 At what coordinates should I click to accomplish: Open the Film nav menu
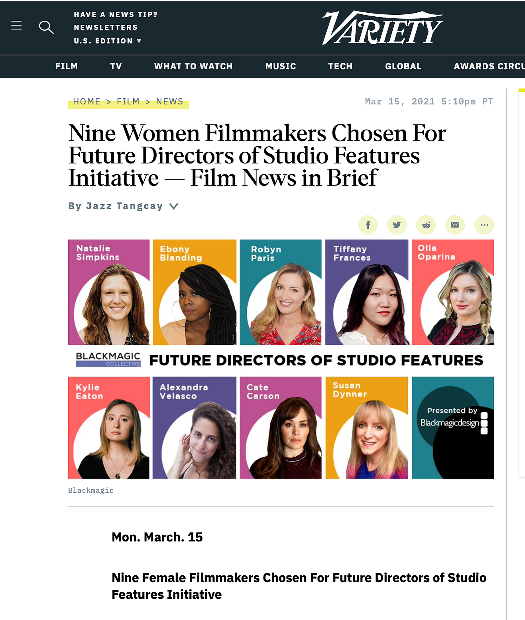pos(67,66)
